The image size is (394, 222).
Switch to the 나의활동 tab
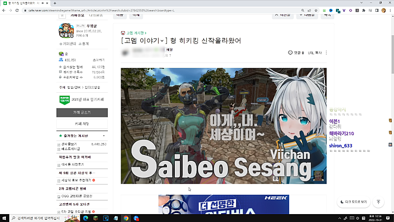96,15
